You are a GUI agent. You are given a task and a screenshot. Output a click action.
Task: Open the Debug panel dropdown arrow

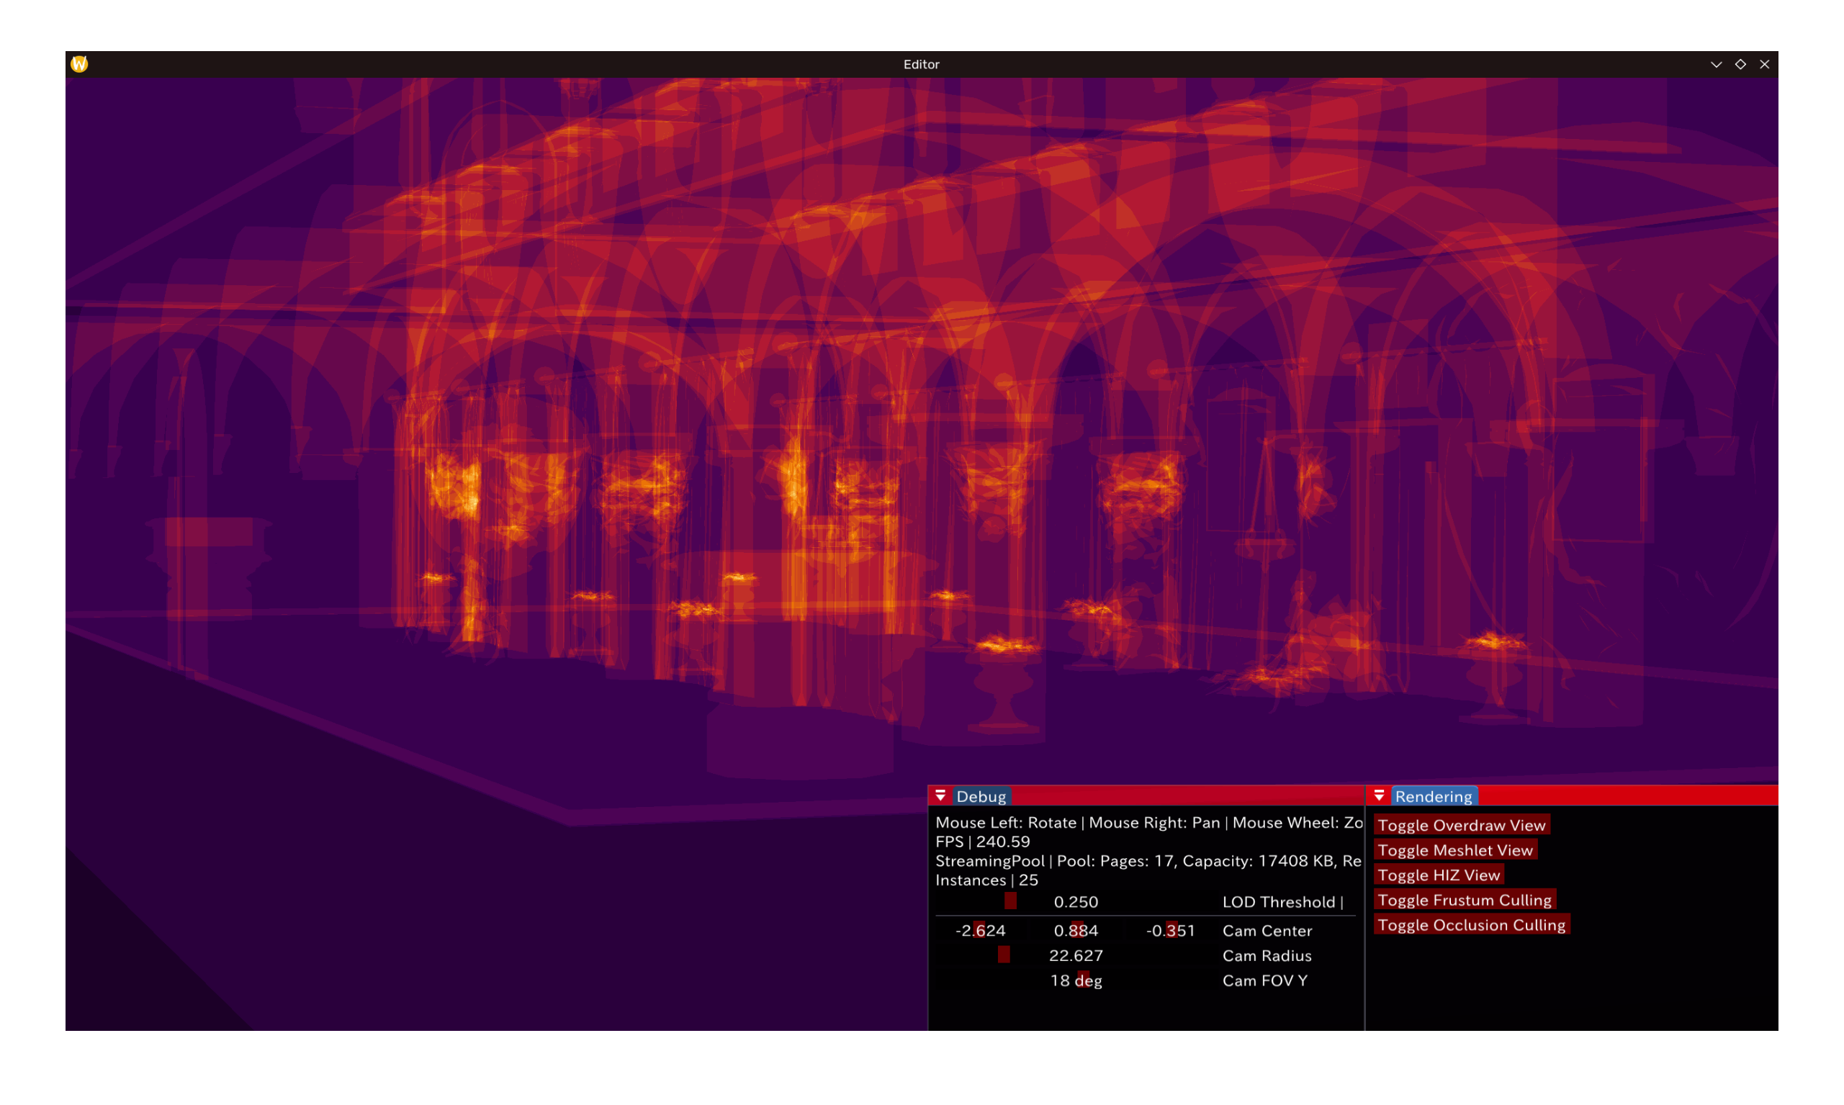(x=940, y=796)
